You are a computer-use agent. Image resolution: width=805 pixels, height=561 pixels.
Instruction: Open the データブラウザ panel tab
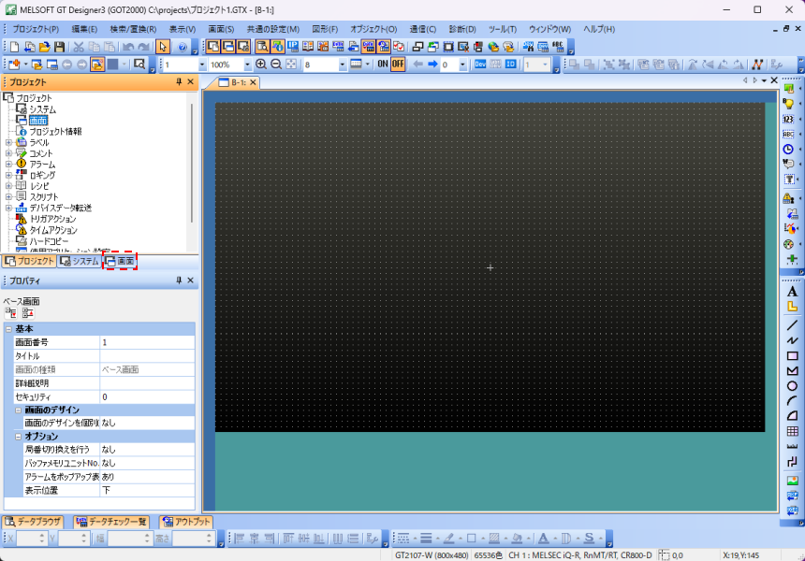33,522
